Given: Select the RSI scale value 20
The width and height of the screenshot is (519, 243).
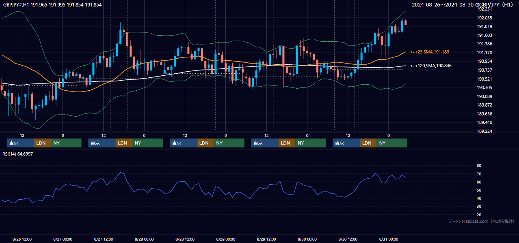Looking at the screenshot, I should 479,215.
